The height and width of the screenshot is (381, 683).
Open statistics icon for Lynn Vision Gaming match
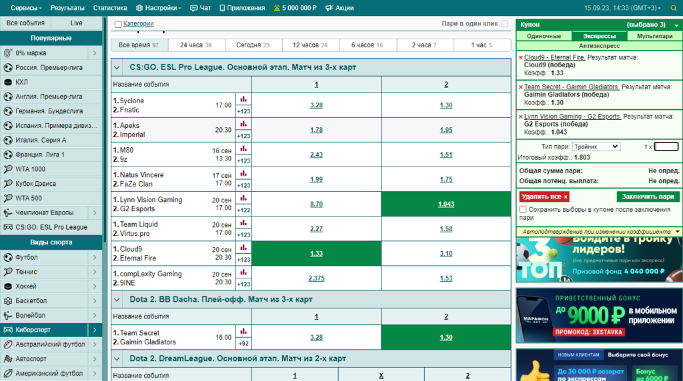[x=243, y=198]
